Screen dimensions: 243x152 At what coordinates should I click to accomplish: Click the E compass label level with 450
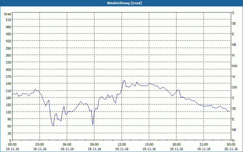point(233,34)
